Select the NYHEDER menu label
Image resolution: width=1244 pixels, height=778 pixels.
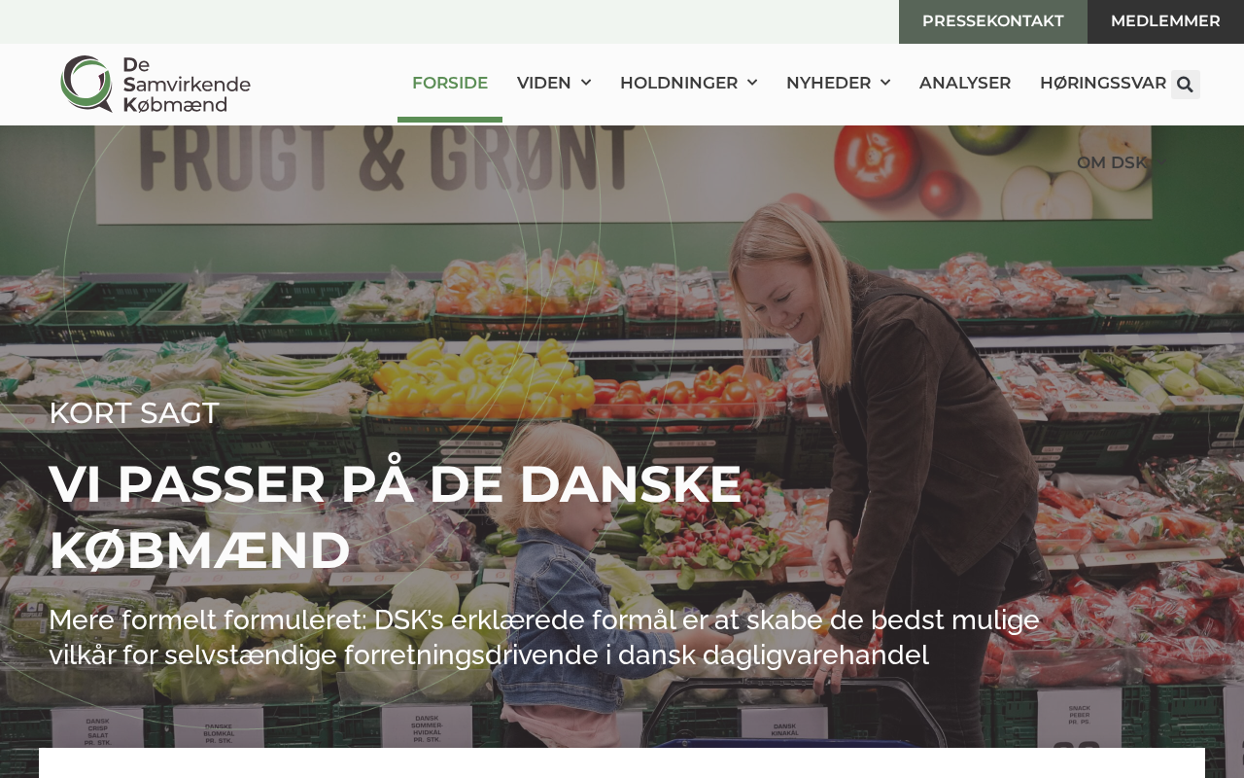(x=828, y=83)
